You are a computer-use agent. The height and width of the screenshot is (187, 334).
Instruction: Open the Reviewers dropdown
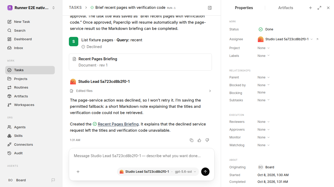click(x=264, y=122)
